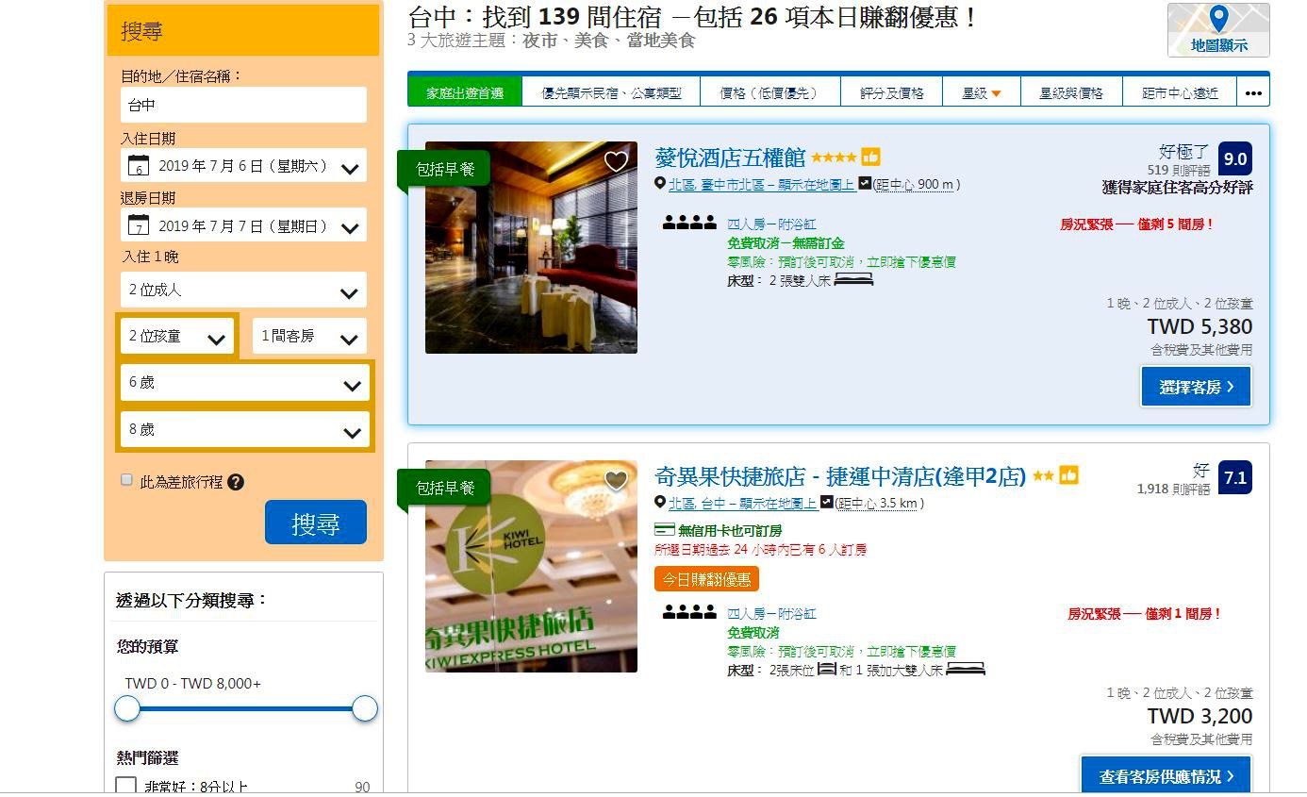Select the 優先顯示民宿、公寓類型 tab
The height and width of the screenshot is (797, 1307).
pos(611,92)
